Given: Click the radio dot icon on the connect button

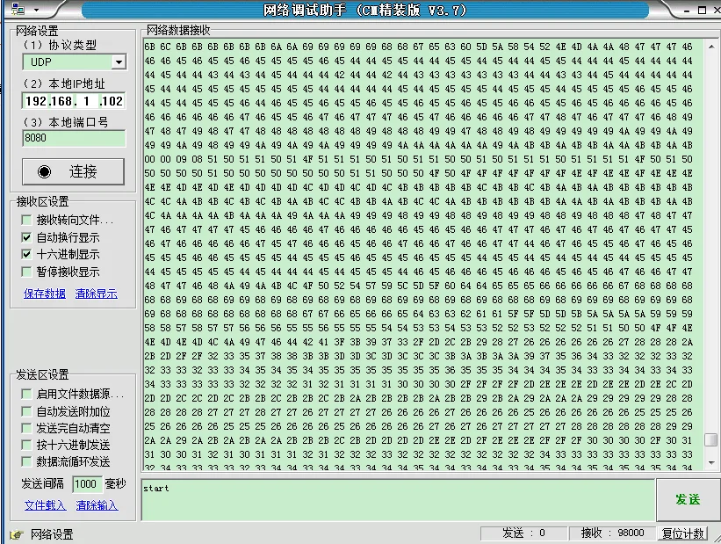Looking at the screenshot, I should [x=44, y=171].
